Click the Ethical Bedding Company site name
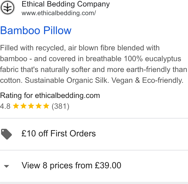This screenshot has width=188, height=184. 66,4
